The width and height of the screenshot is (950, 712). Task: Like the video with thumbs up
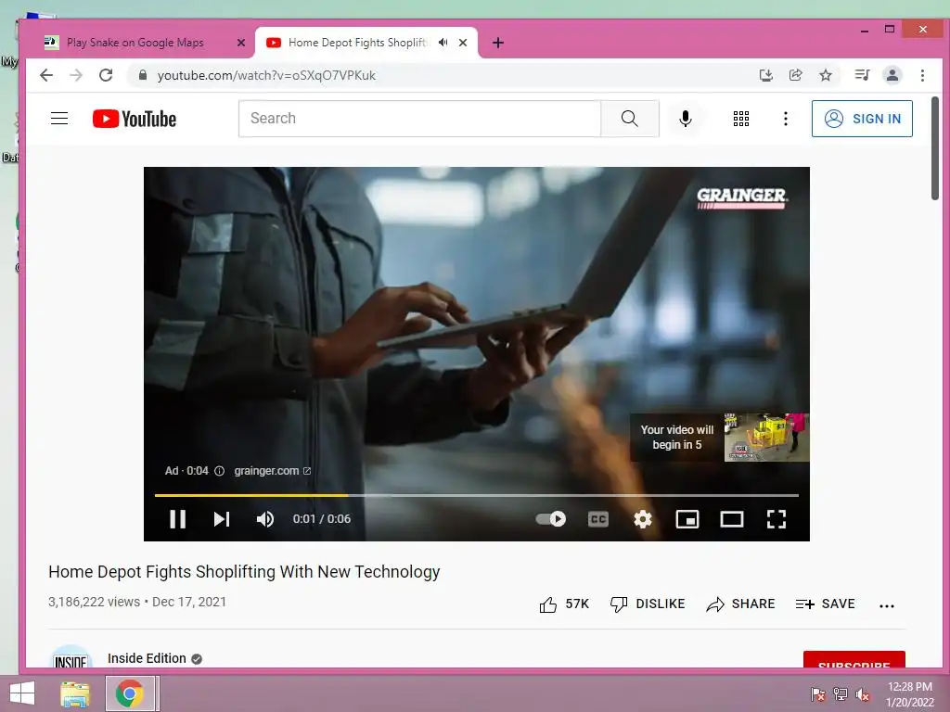click(x=563, y=604)
